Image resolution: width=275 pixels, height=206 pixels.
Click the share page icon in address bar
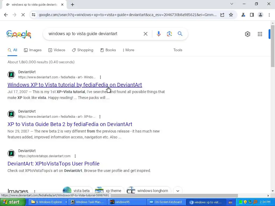tap(222, 15)
